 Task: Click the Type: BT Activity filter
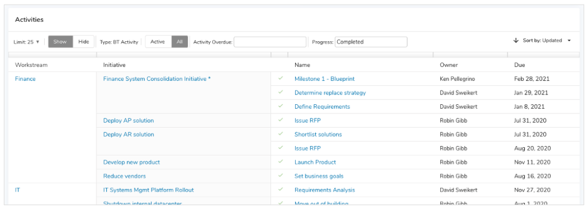(x=119, y=42)
